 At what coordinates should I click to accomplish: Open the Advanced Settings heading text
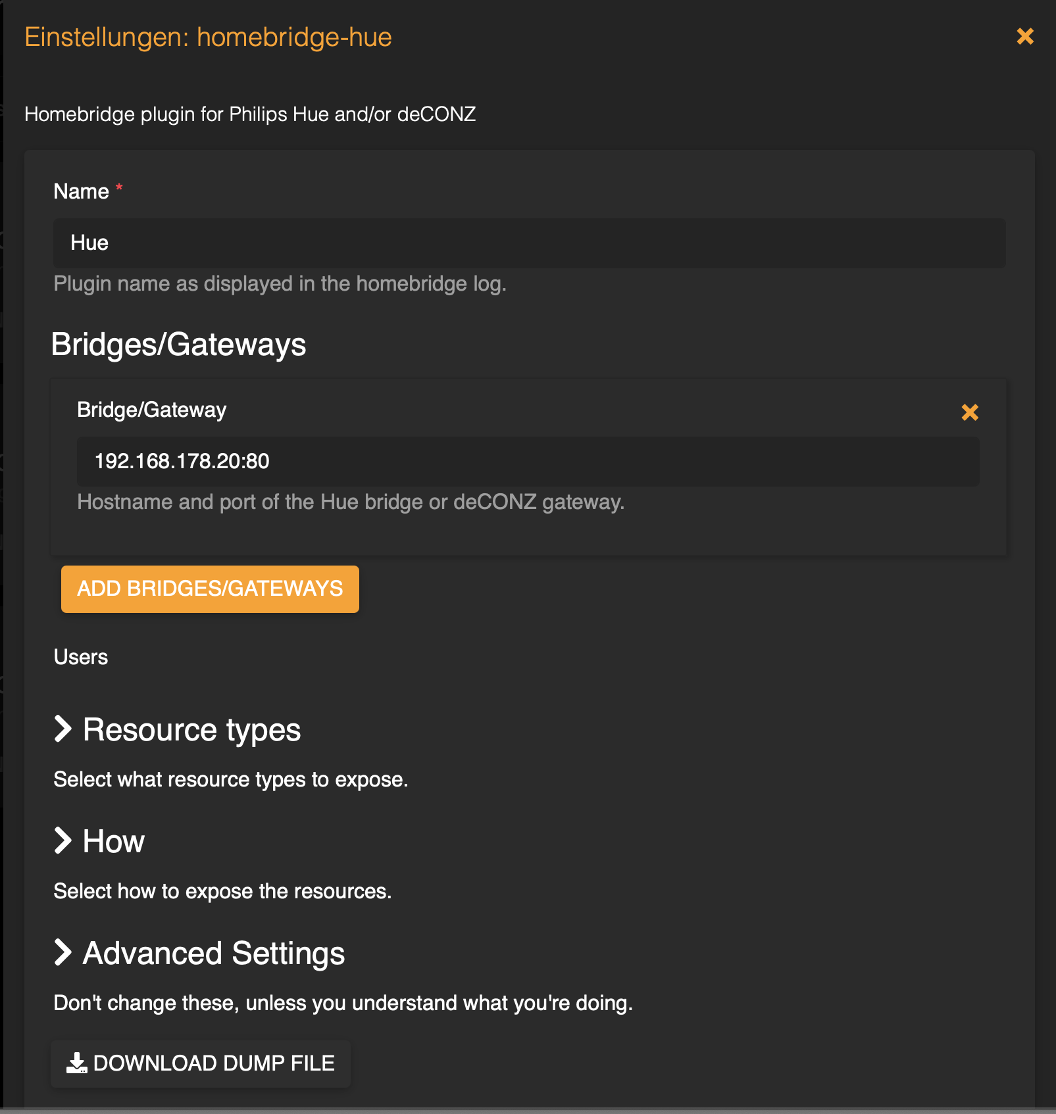tap(213, 954)
